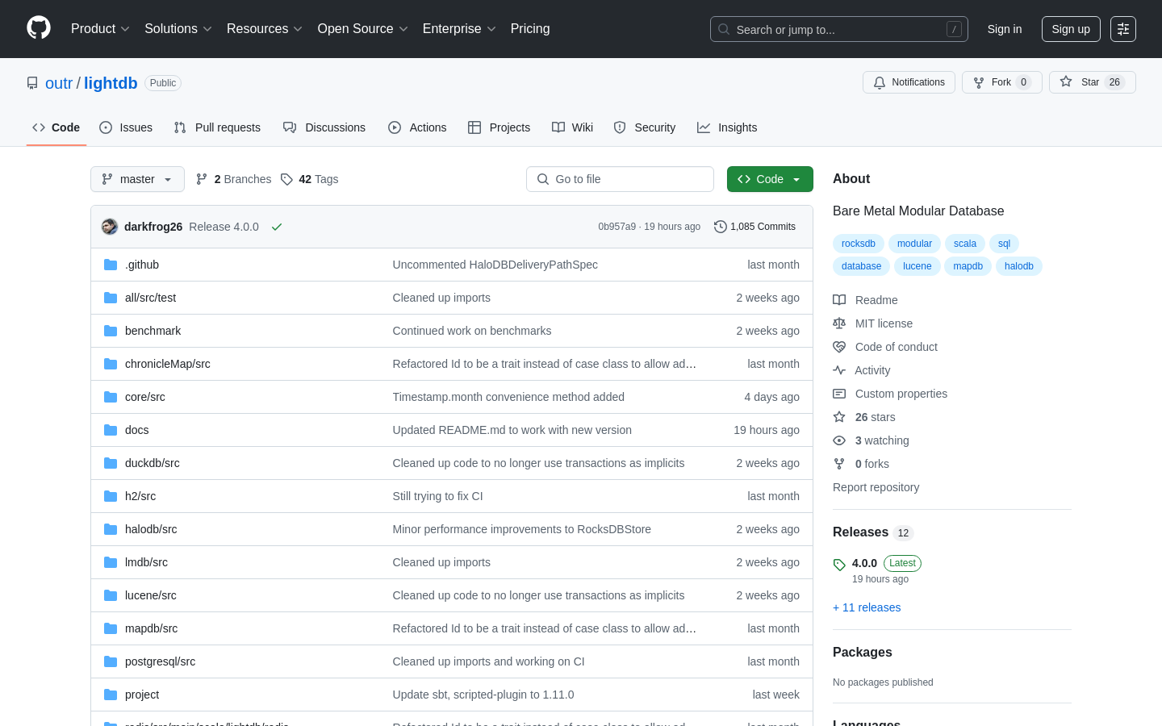Click the MIT license scale icon
Image resolution: width=1162 pixels, height=726 pixels.
click(839, 323)
